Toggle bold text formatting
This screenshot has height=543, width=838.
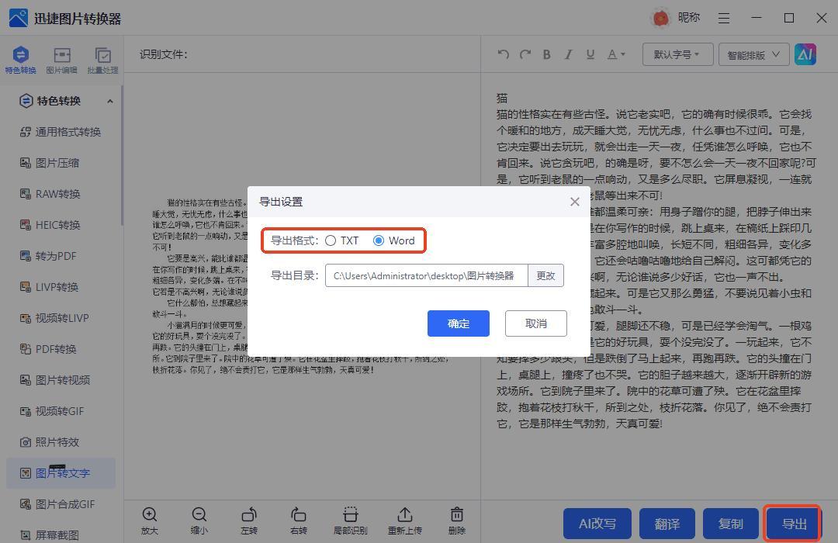547,54
